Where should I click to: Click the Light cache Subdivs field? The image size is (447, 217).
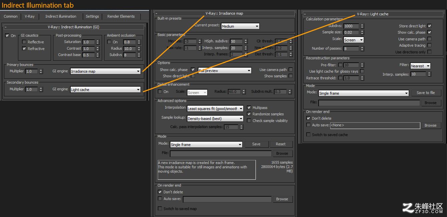click(x=351, y=26)
